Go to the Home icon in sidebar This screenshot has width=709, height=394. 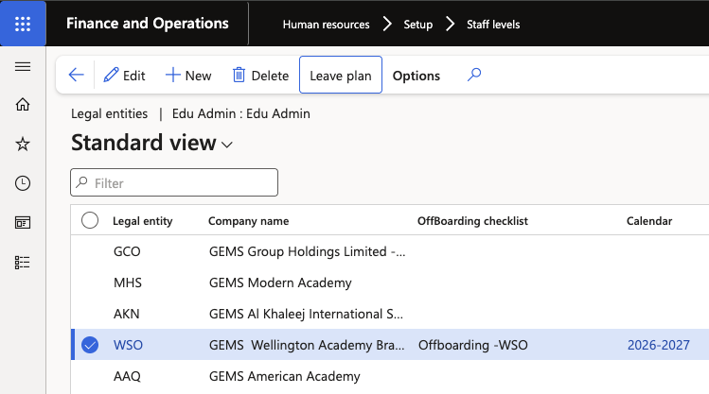23,104
